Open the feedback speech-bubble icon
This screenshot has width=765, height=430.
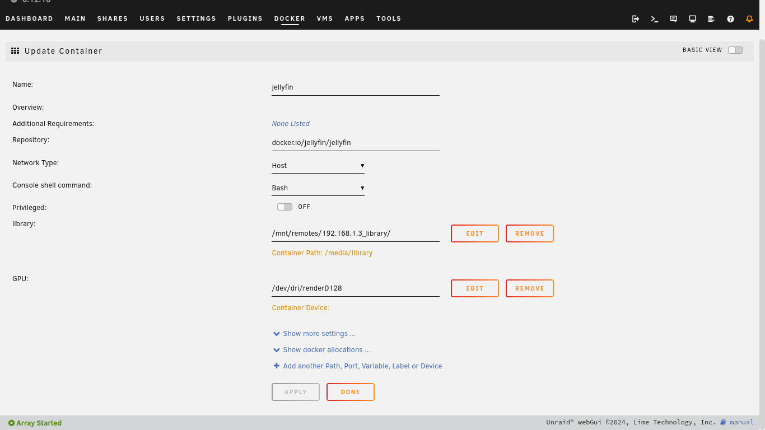pos(674,18)
